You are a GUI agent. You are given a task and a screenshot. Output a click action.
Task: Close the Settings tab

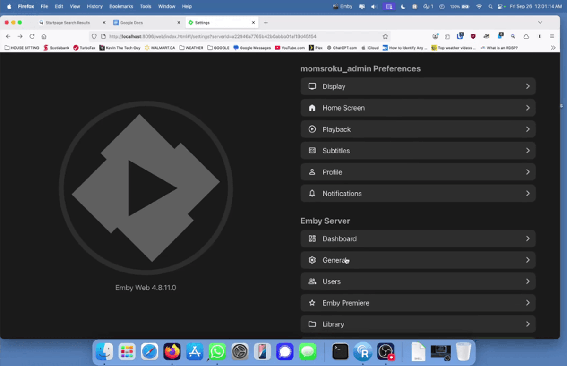pos(253,23)
